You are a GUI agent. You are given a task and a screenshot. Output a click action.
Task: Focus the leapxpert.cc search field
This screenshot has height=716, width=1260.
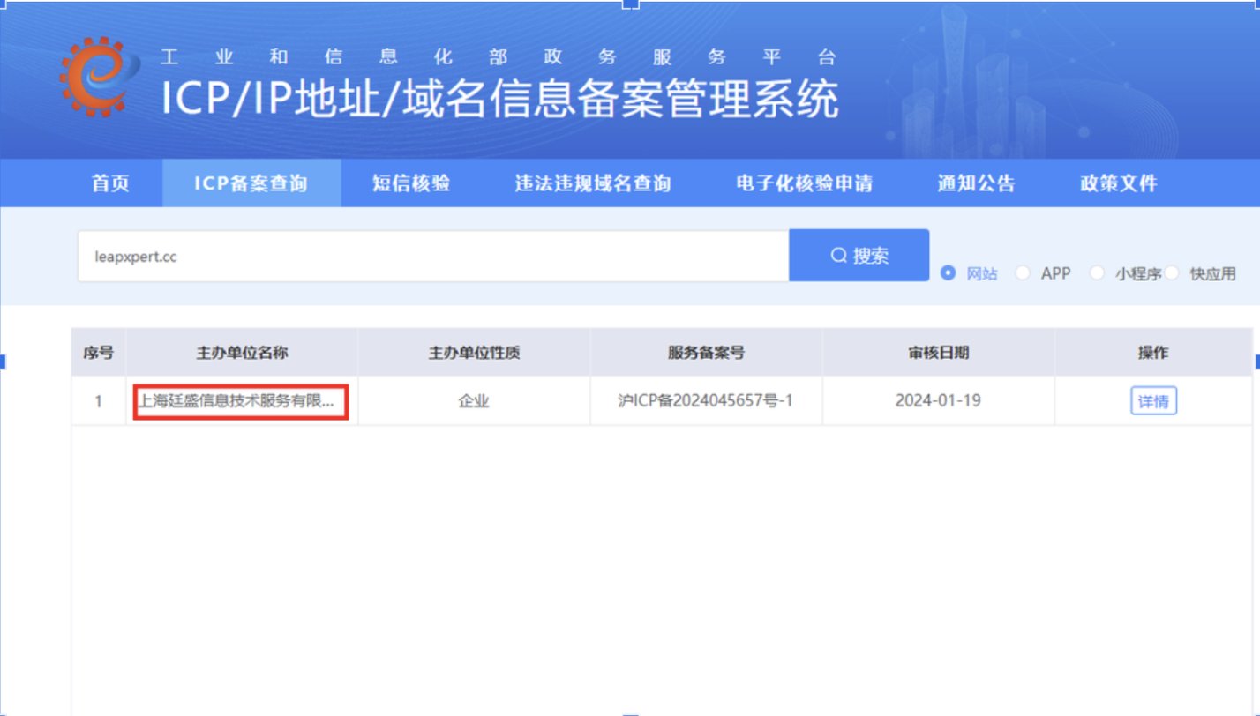click(433, 257)
